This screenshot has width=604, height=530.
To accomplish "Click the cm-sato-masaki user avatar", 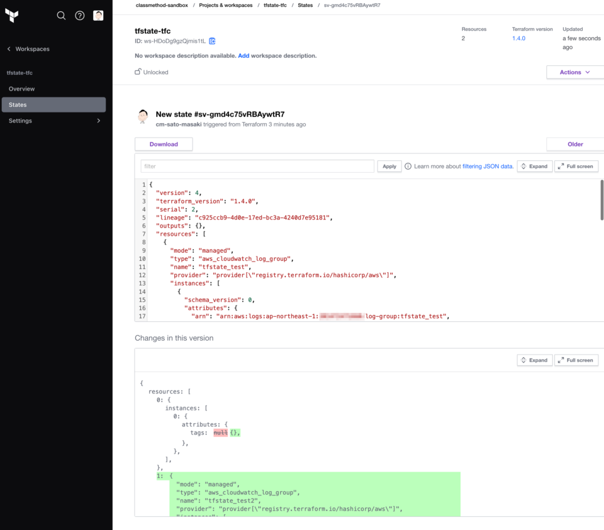I will (x=143, y=116).
